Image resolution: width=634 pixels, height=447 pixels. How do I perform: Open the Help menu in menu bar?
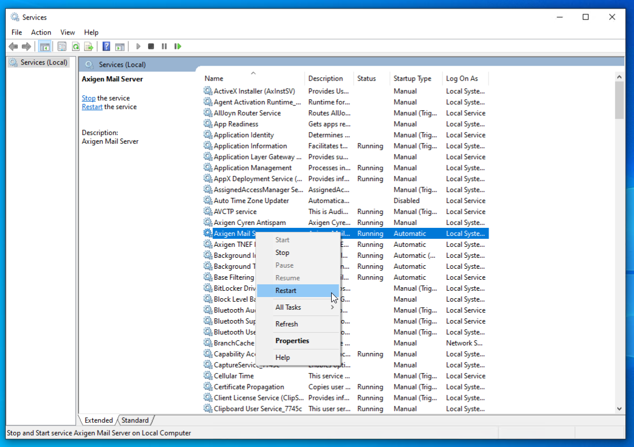(91, 32)
